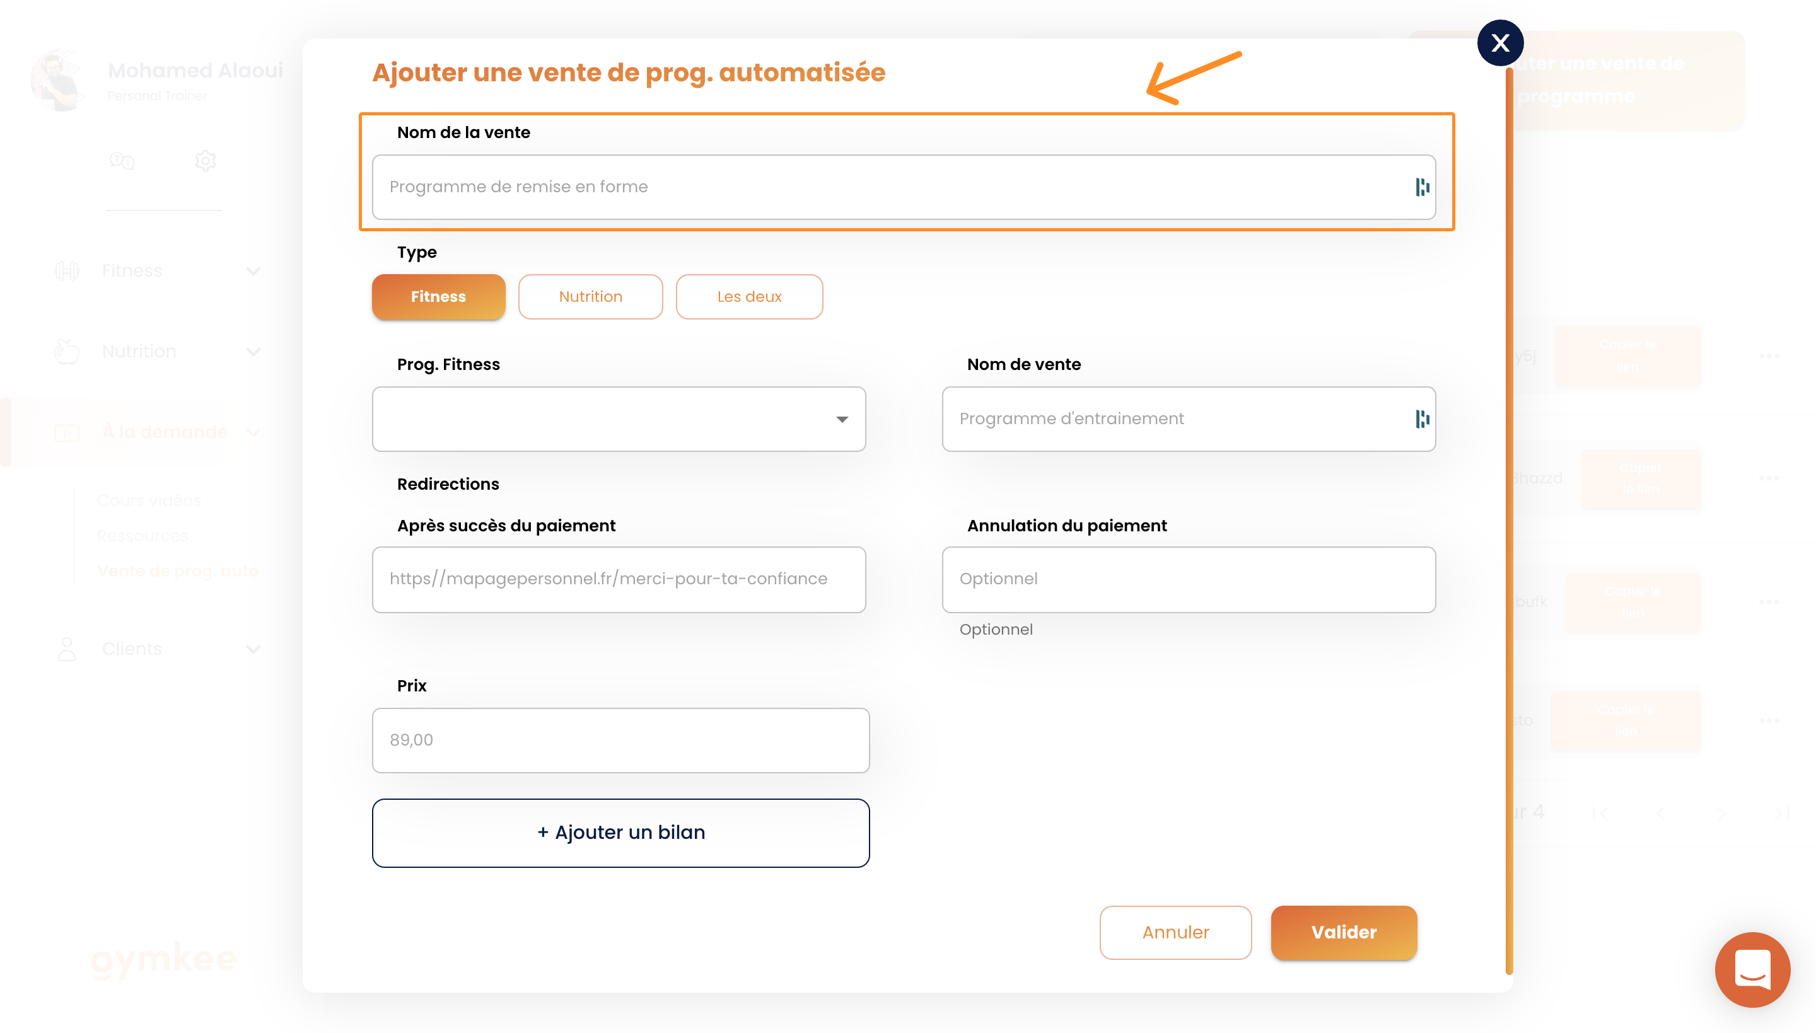Select the Fitness type option
This screenshot has height=1033, width=1816.
439,297
